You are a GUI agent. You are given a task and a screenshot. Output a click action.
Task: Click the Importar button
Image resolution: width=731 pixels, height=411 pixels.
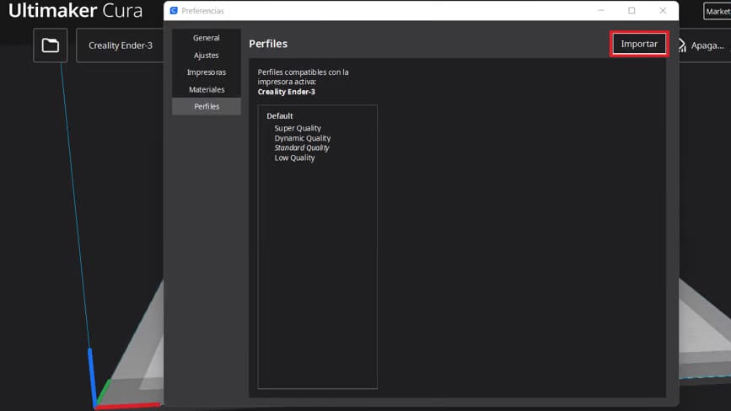(x=639, y=44)
